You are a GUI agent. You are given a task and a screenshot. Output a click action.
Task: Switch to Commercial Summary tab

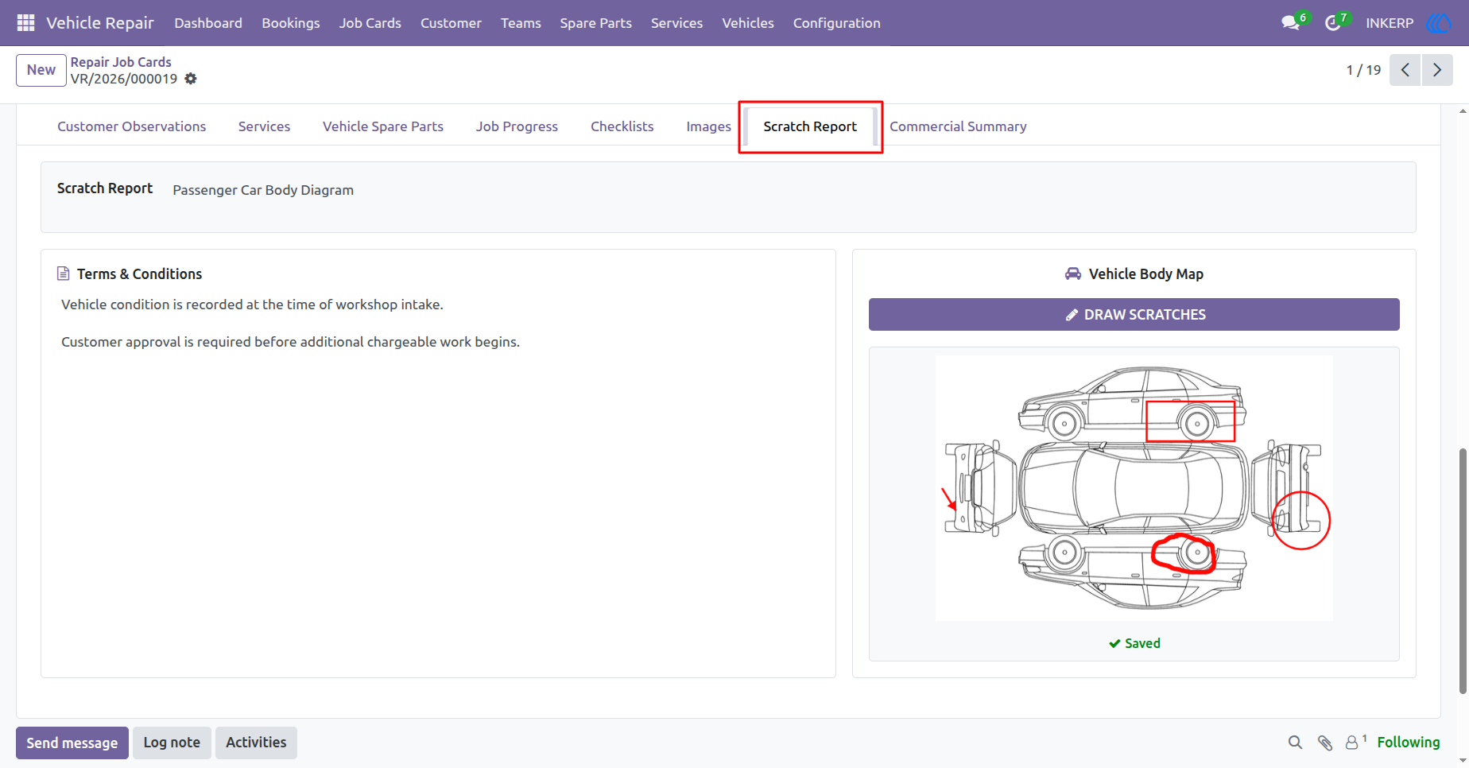[958, 126]
